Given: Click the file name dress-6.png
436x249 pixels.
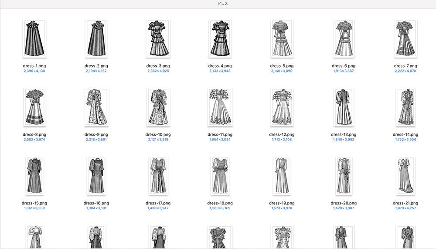Looking at the screenshot, I should [x=344, y=66].
